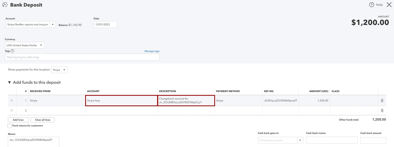Open Cash back goes to dropdown arrow
The image size is (394, 147).
pyautogui.click(x=300, y=140)
